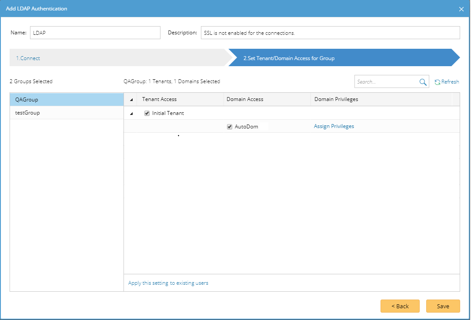Click the Domain Privileges column header

tap(336, 99)
